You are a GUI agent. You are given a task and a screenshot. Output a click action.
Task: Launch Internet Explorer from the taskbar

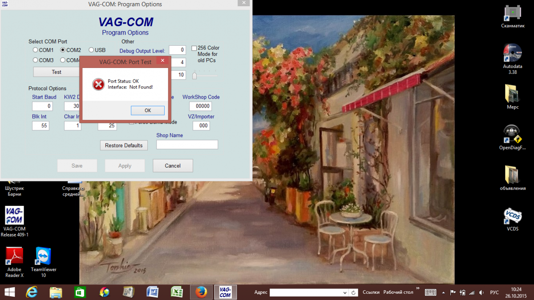click(x=32, y=292)
